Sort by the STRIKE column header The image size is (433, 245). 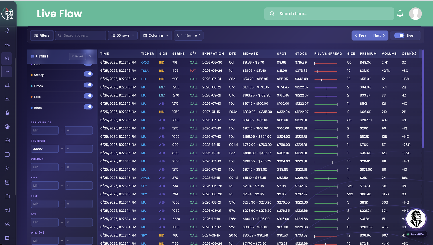point(178,54)
